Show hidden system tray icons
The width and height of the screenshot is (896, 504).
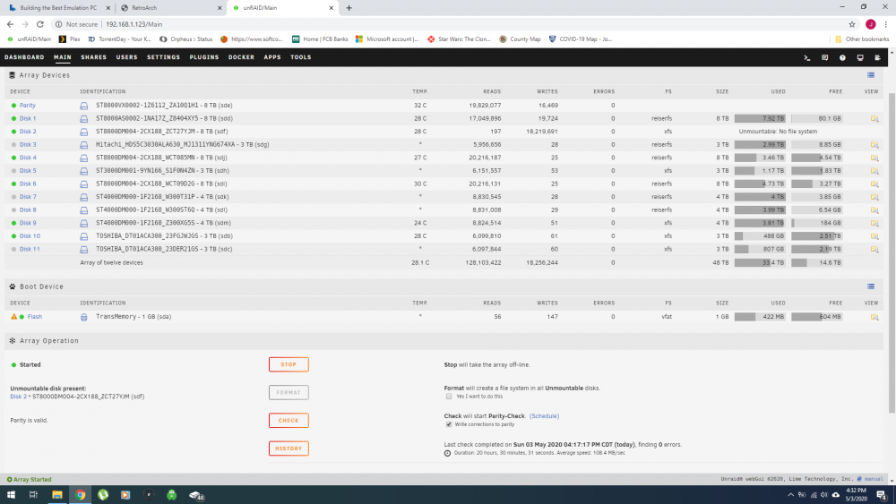[791, 495]
